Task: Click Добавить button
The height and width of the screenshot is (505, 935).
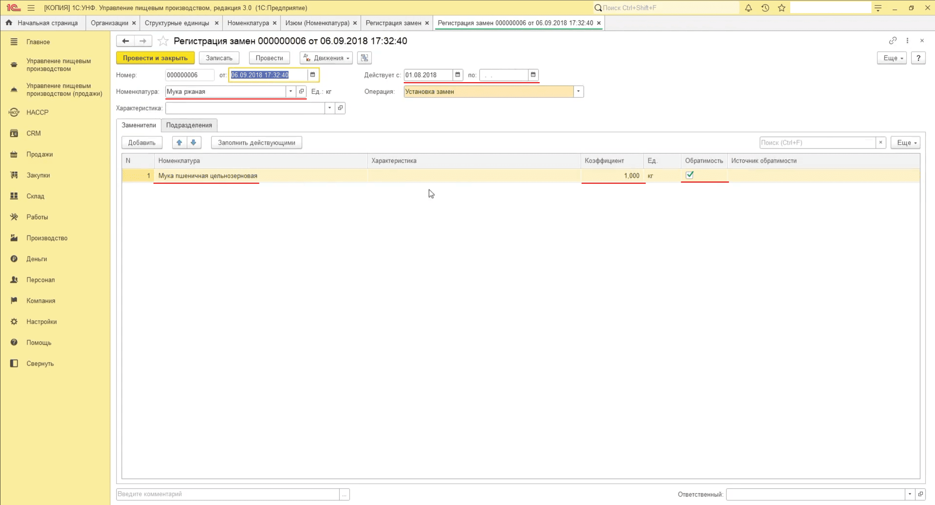Action: (142, 142)
